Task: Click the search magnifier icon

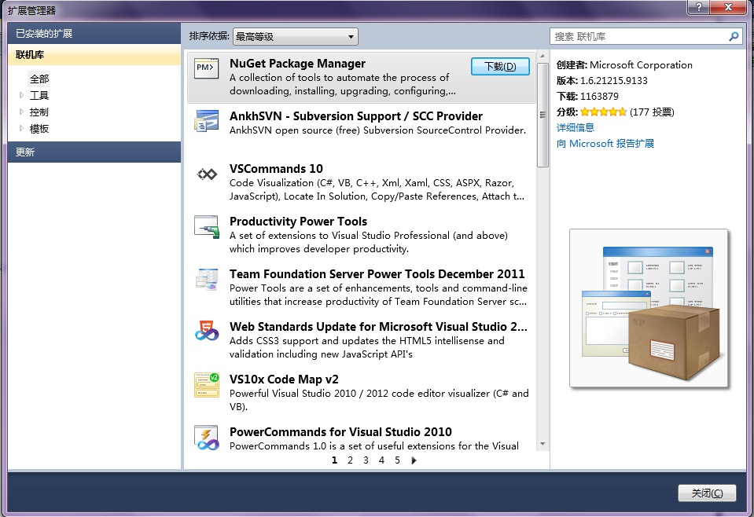Action: click(x=734, y=36)
